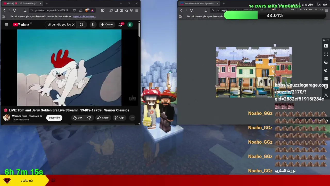Click the YouTube page scrollbar
Image resolution: width=330 pixels, height=186 pixels.
[139, 30]
